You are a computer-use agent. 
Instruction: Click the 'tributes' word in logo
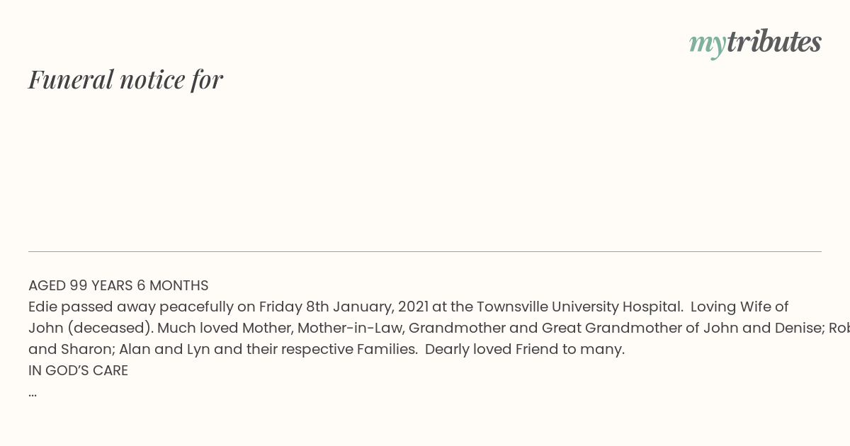tap(773, 42)
